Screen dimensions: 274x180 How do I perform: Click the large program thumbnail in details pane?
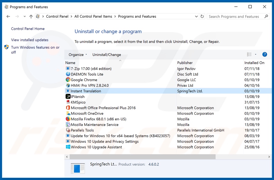tap(78, 168)
